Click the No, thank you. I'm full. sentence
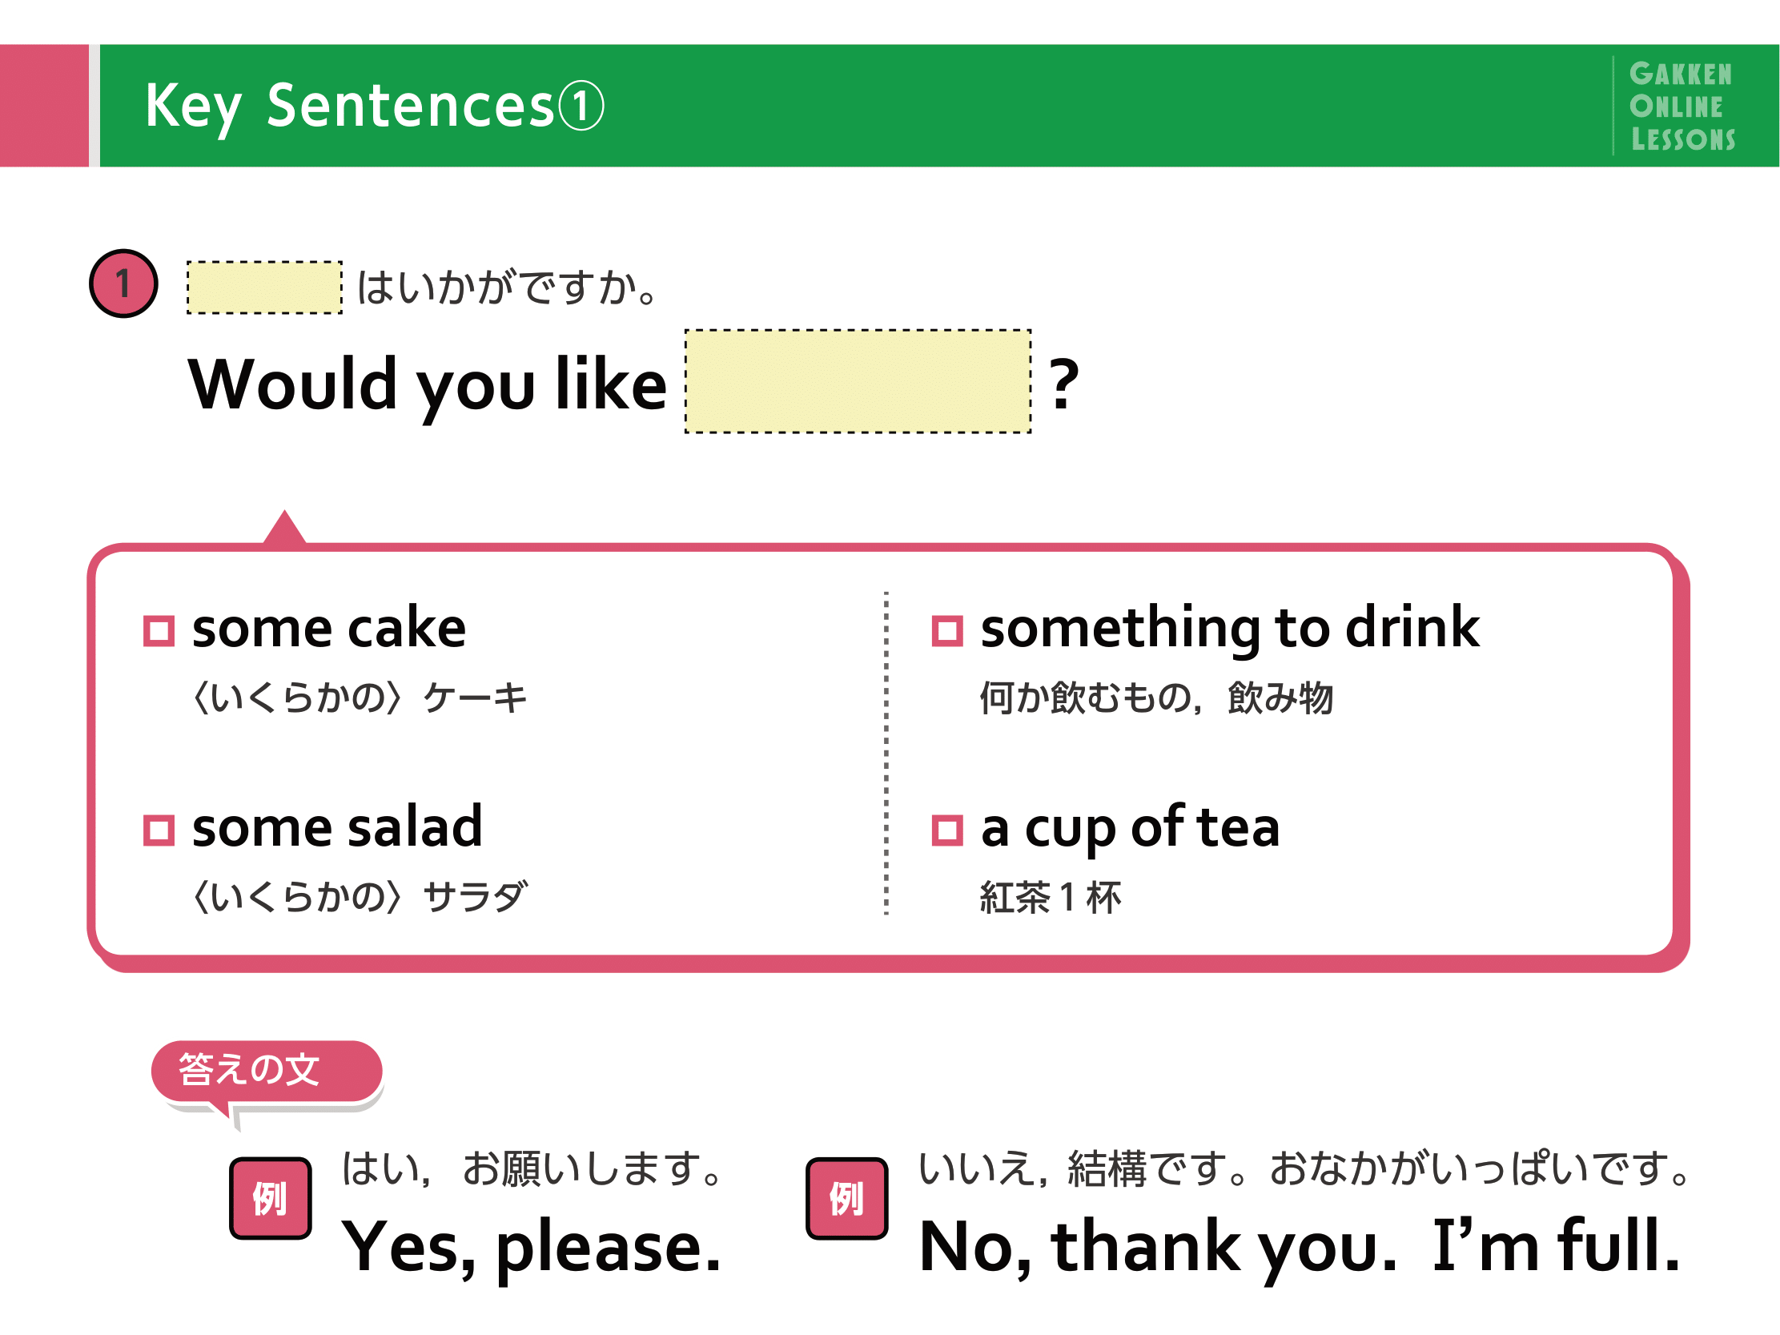The image size is (1780, 1335). coord(1300,1246)
